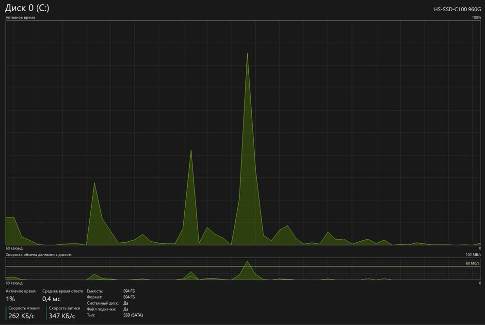Select the 347 КБ/с write speed value
Image resolution: width=485 pixels, height=325 pixels.
[x=62, y=316]
